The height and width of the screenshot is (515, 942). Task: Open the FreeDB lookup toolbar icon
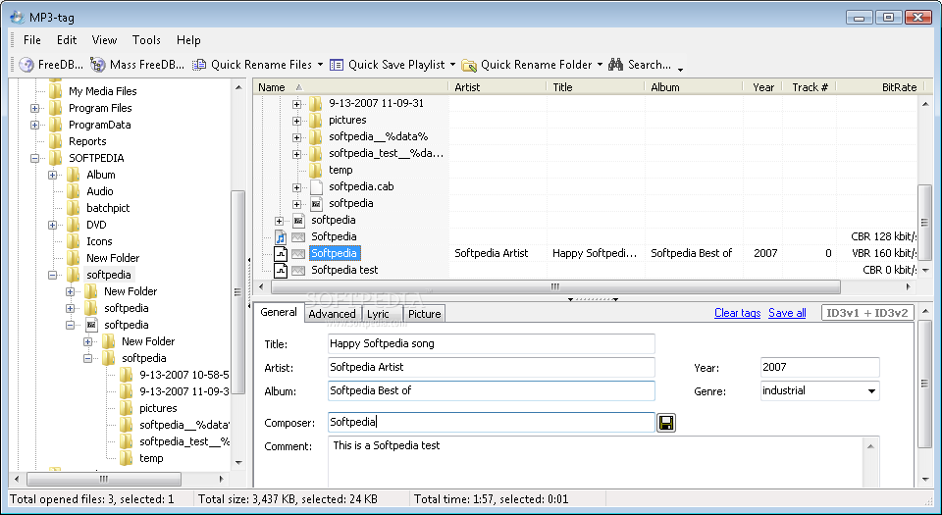pyautogui.click(x=26, y=65)
